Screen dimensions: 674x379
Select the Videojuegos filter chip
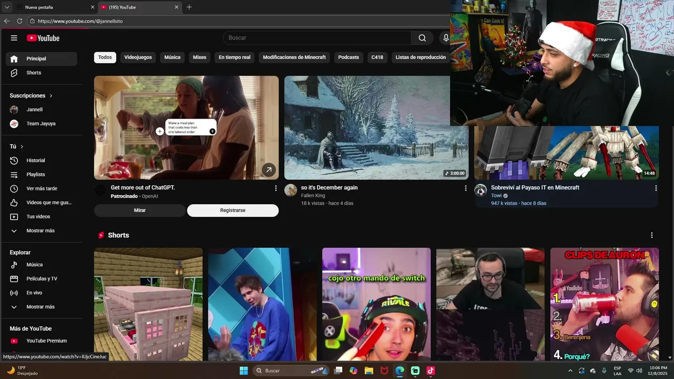coord(138,57)
